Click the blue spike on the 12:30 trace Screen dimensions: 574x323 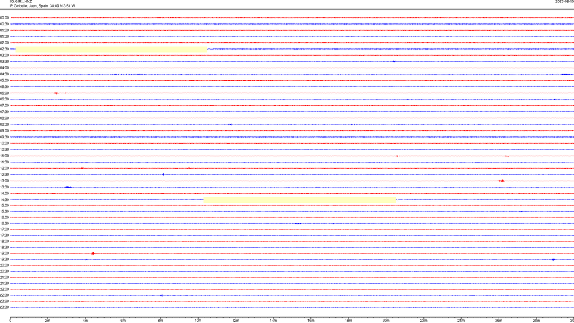click(x=163, y=175)
